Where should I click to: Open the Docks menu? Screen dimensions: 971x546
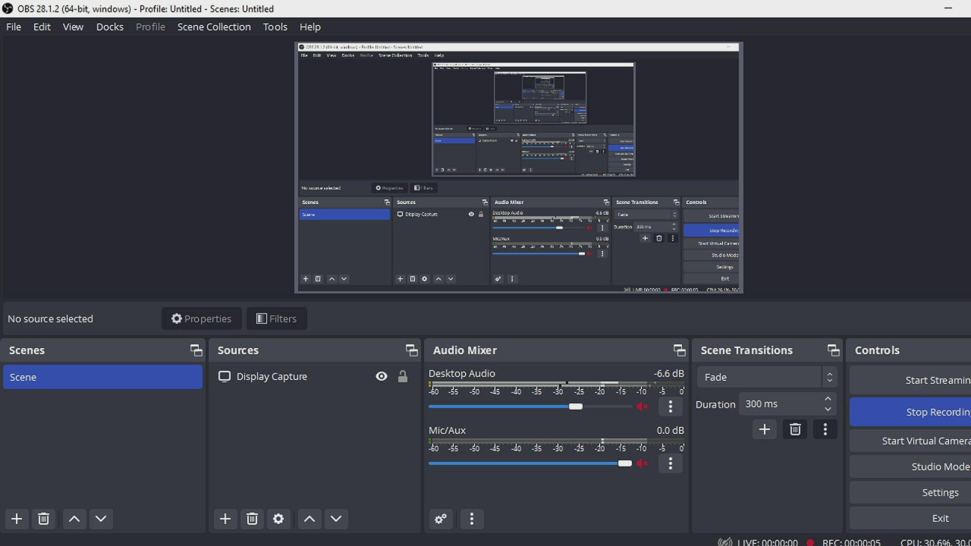110,27
